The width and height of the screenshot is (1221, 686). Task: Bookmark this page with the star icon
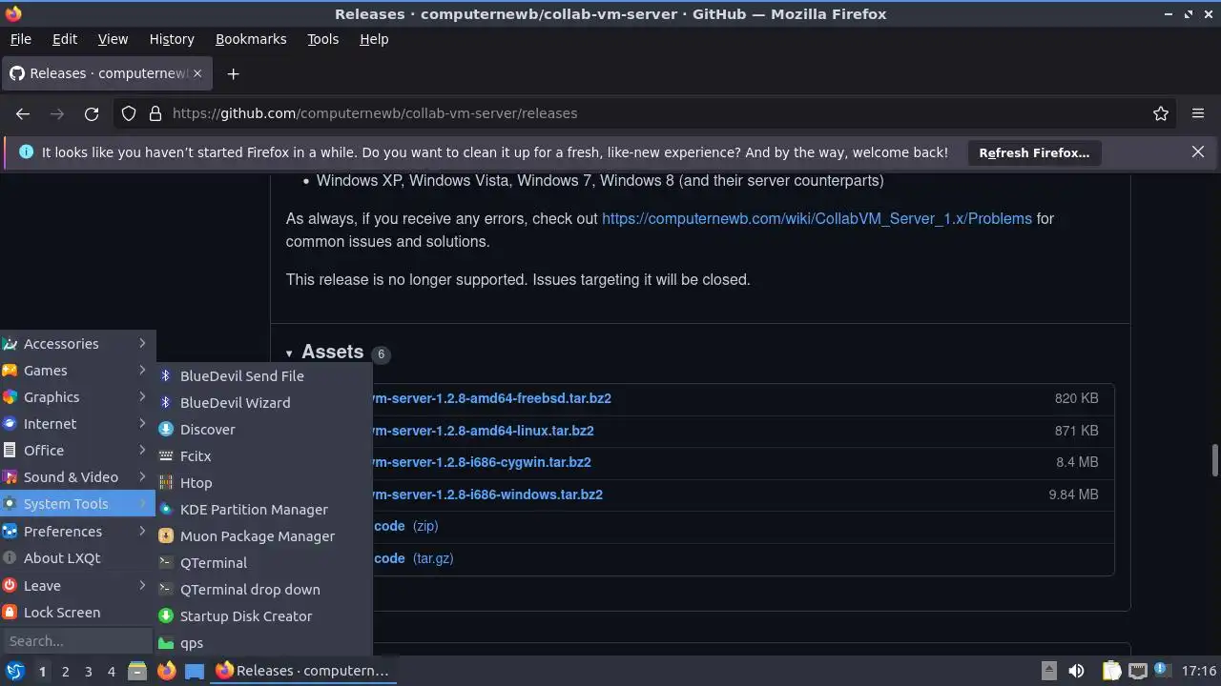(1161, 113)
